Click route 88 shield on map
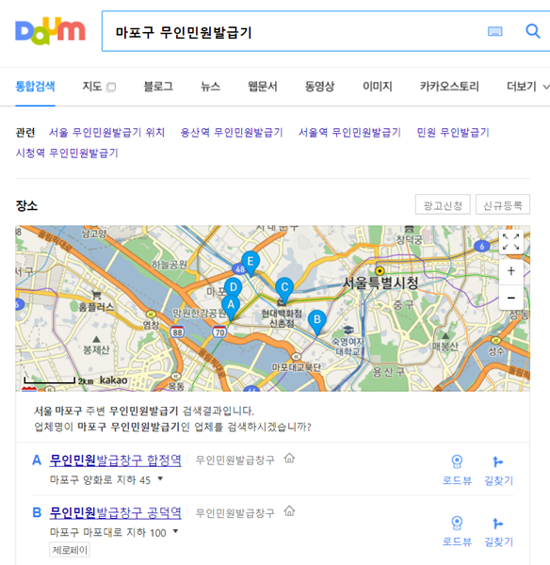Image resolution: width=550 pixels, height=565 pixels. point(177,332)
